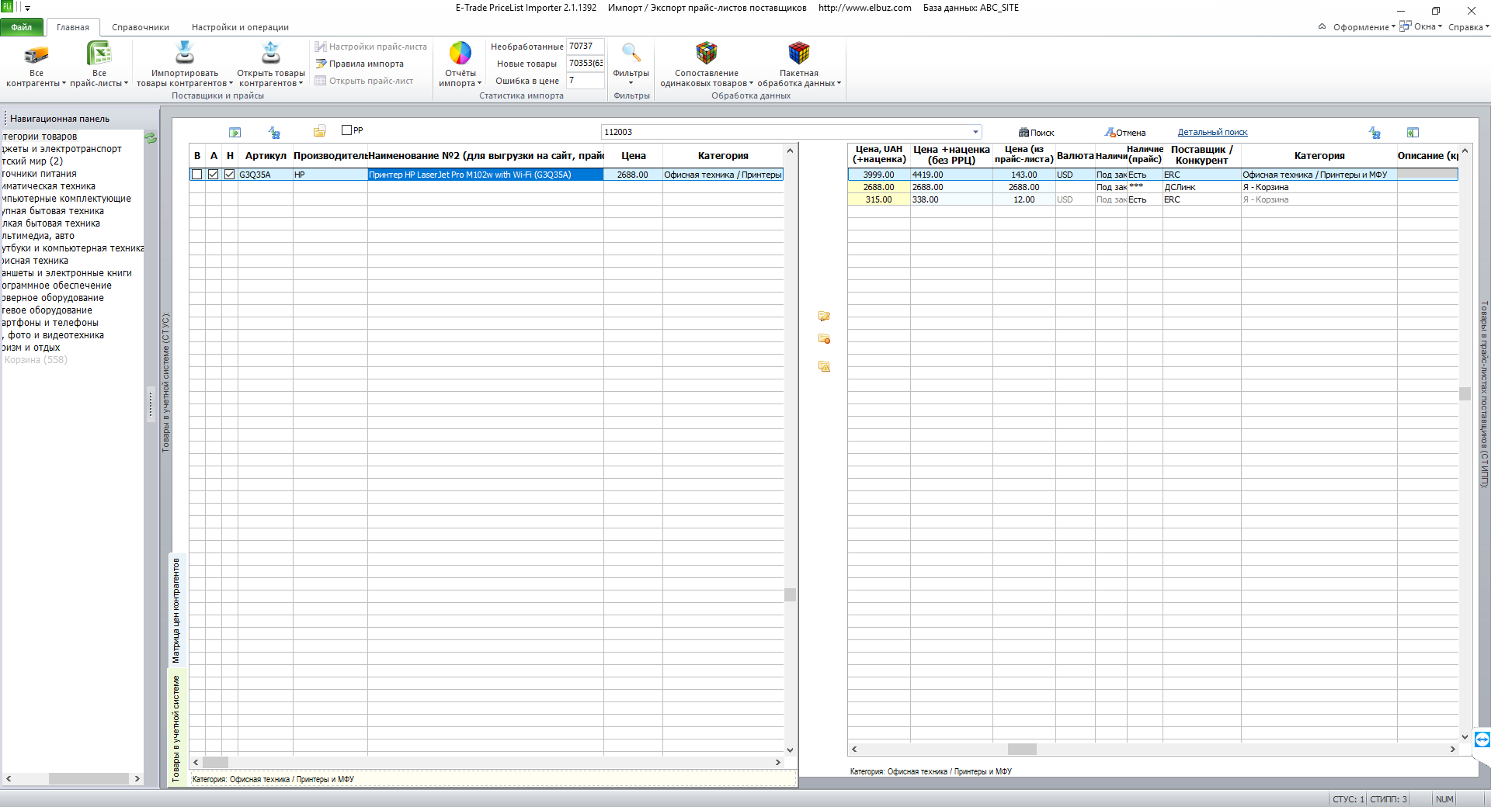Click folder-documents icon above left grid
1491x807 pixels.
pyautogui.click(x=319, y=131)
